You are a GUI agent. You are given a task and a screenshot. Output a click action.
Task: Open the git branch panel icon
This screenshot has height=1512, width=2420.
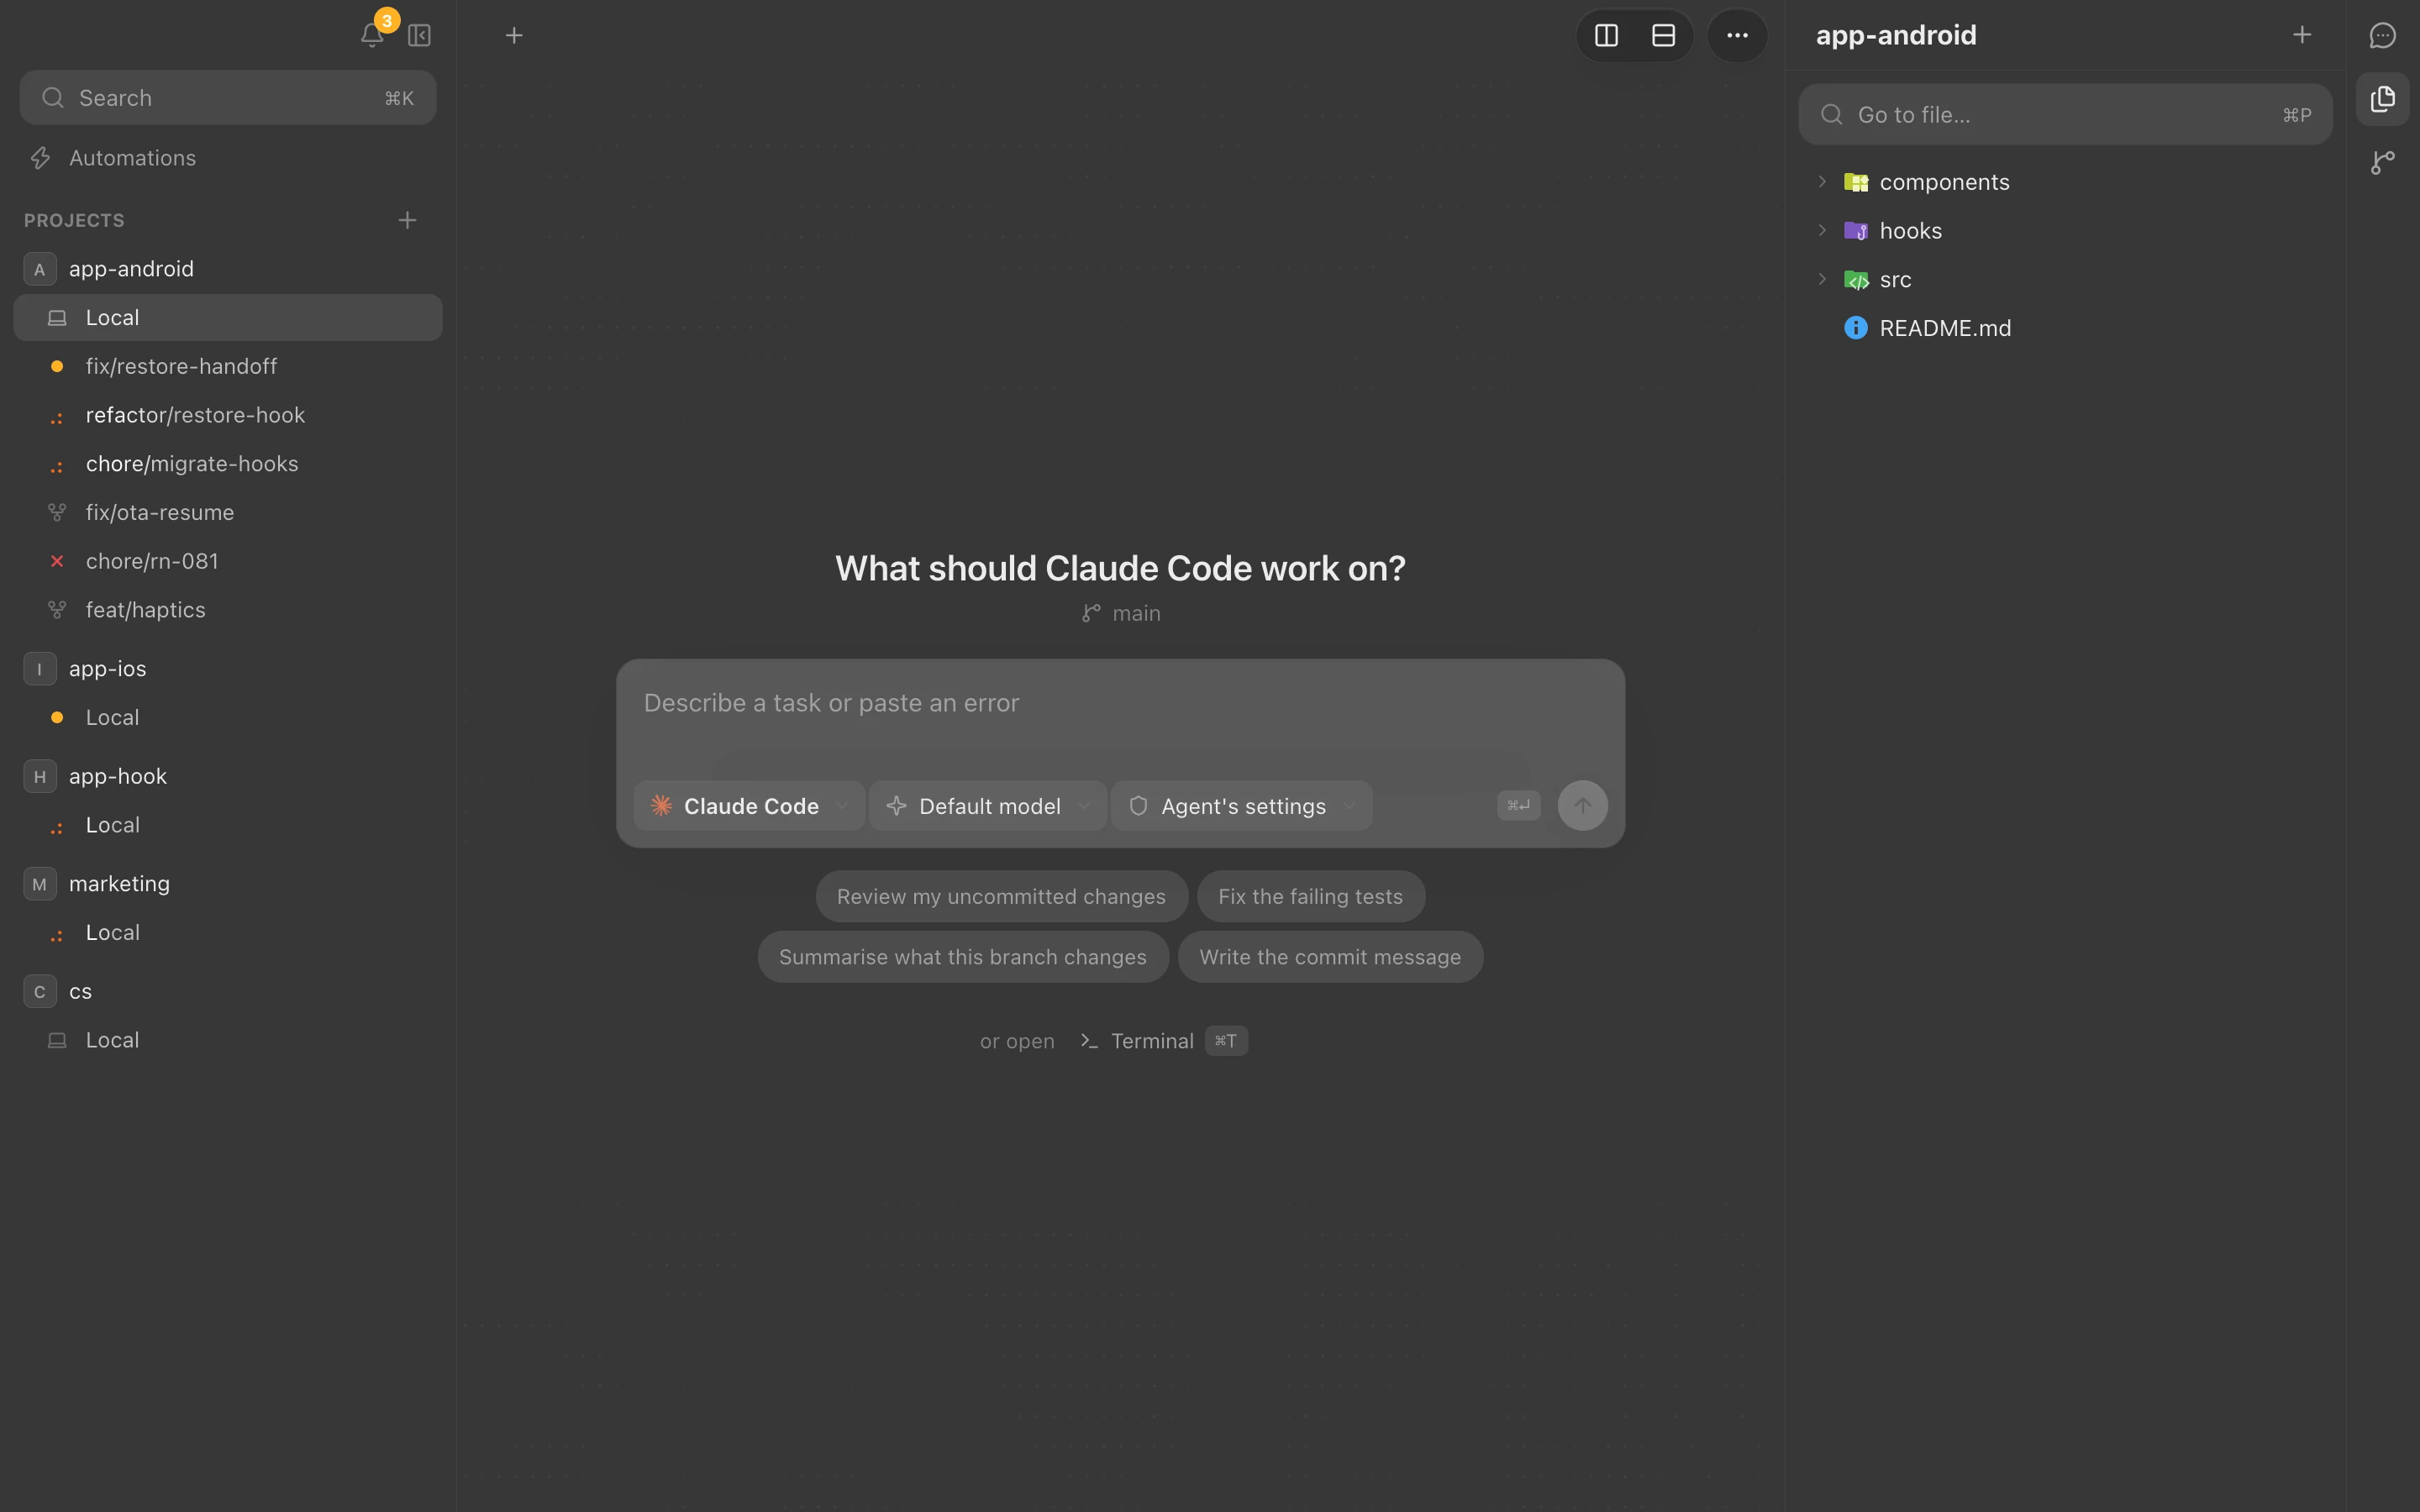[x=2382, y=162]
